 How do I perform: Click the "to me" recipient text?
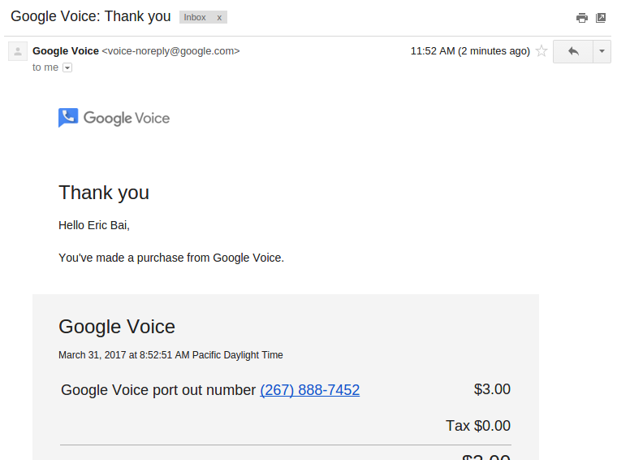point(45,67)
